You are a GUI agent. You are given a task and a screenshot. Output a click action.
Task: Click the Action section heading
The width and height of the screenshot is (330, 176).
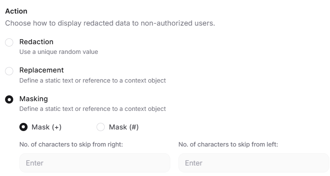(16, 11)
